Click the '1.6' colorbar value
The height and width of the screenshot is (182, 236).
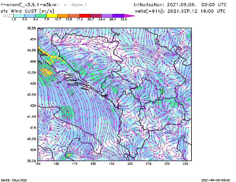click(x=14, y=19)
